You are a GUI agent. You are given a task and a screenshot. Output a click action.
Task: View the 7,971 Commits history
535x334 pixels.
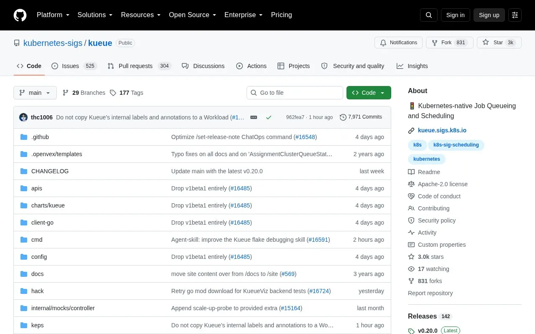361,117
